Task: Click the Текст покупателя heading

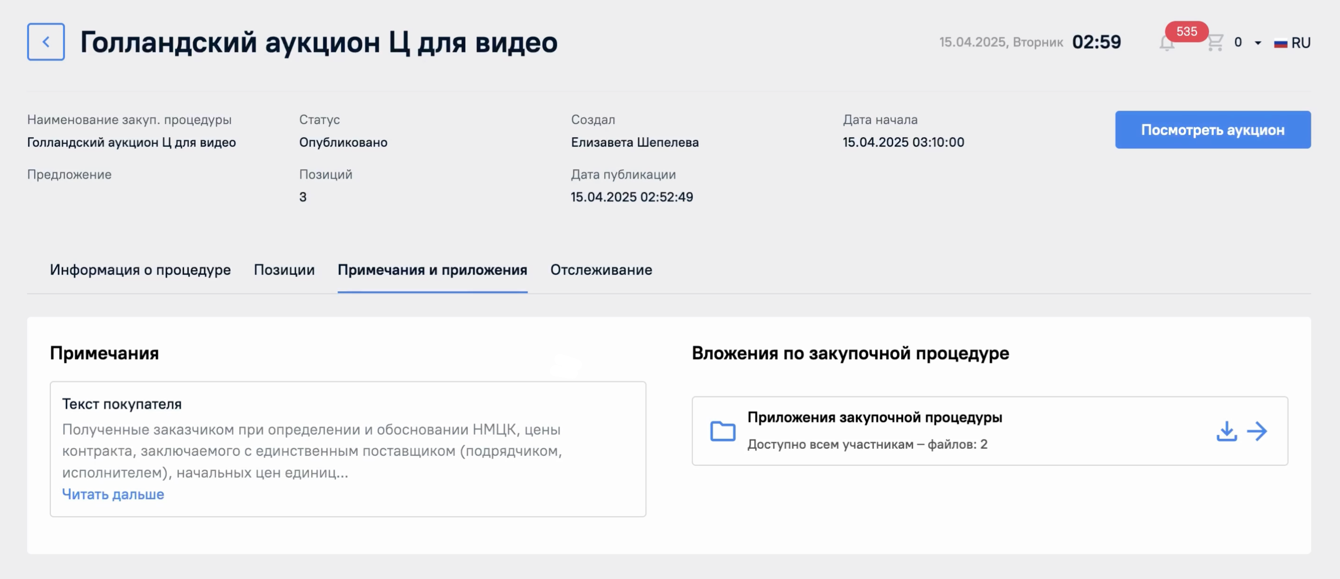Action: point(122,404)
